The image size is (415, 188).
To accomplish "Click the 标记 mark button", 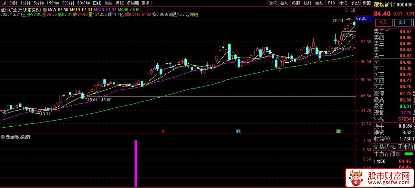I will 343,3.
